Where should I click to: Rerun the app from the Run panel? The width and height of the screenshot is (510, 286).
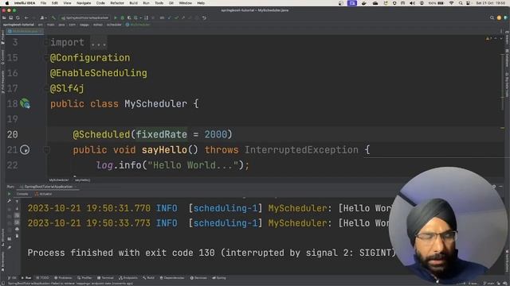(9, 194)
